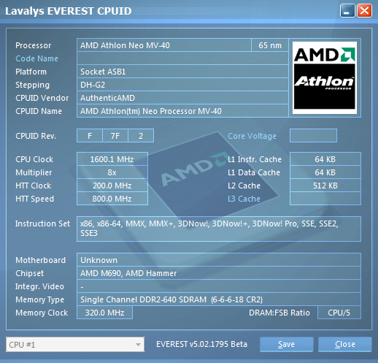Click the CPUID Rev. 7F box
378x363 pixels.
point(115,136)
